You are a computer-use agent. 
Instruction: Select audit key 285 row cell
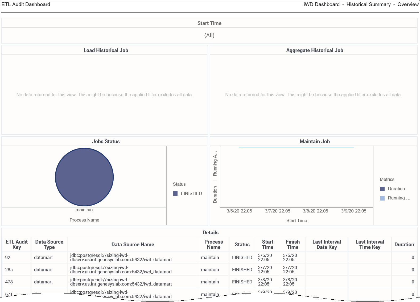point(9,270)
